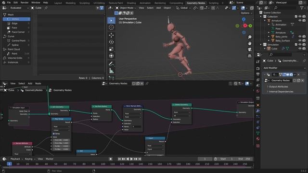Click the zoom magnifier icon in viewport
This screenshot has height=173, width=308.
249,37
